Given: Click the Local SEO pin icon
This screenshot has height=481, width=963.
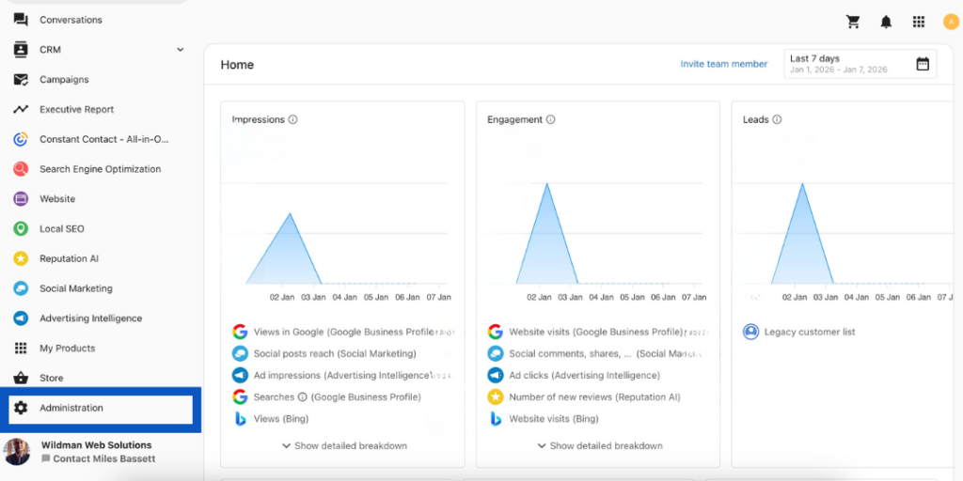Looking at the screenshot, I should 21,229.
